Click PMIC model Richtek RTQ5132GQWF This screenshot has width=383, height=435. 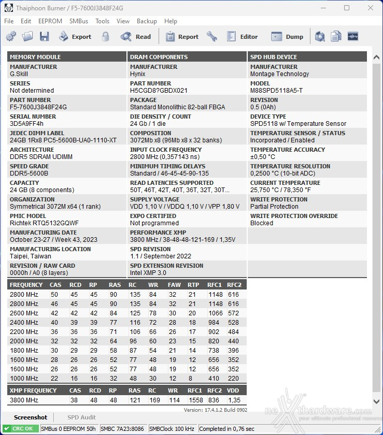click(44, 223)
